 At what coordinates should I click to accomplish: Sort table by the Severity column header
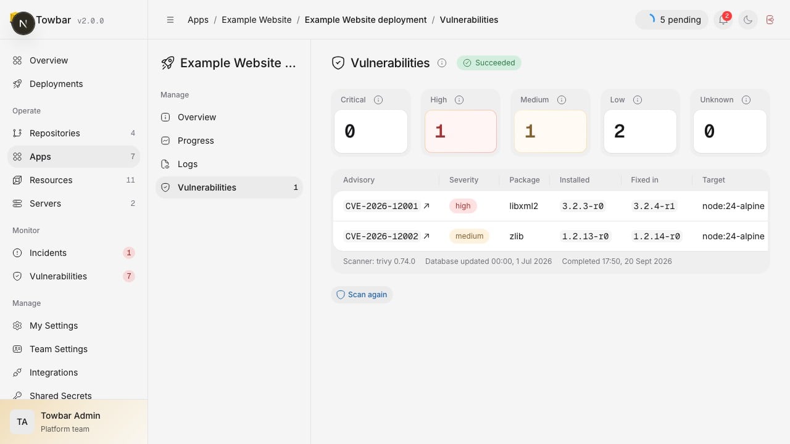point(464,180)
